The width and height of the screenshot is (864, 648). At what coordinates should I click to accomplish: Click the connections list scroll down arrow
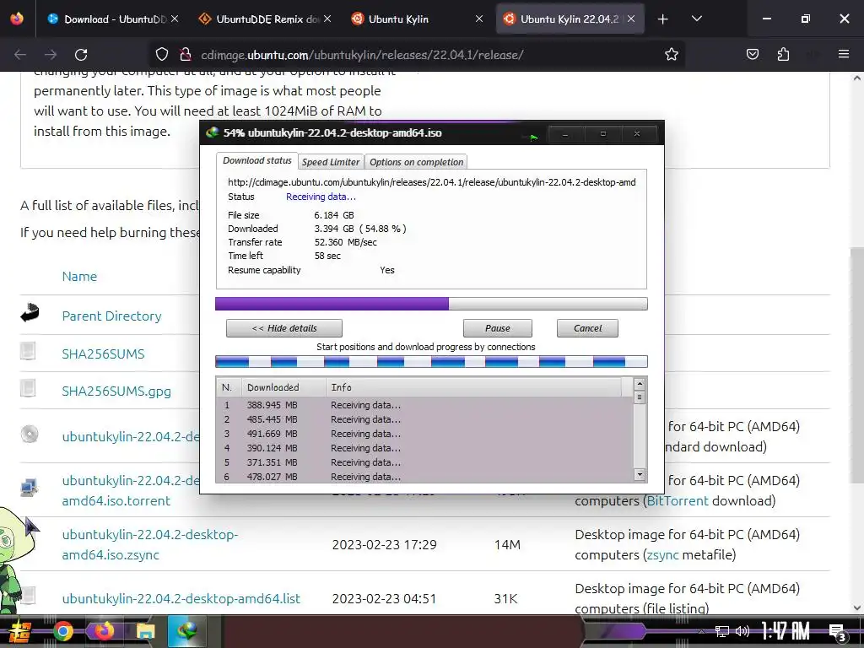(640, 474)
